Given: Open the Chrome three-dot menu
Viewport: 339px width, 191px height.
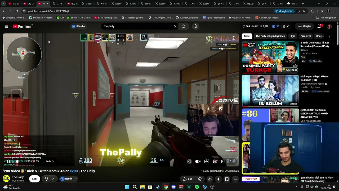Looking at the screenshot, I should (335, 11).
